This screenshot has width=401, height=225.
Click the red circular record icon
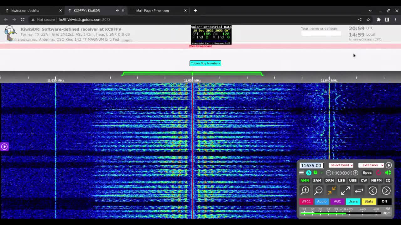pyautogui.click(x=378, y=172)
